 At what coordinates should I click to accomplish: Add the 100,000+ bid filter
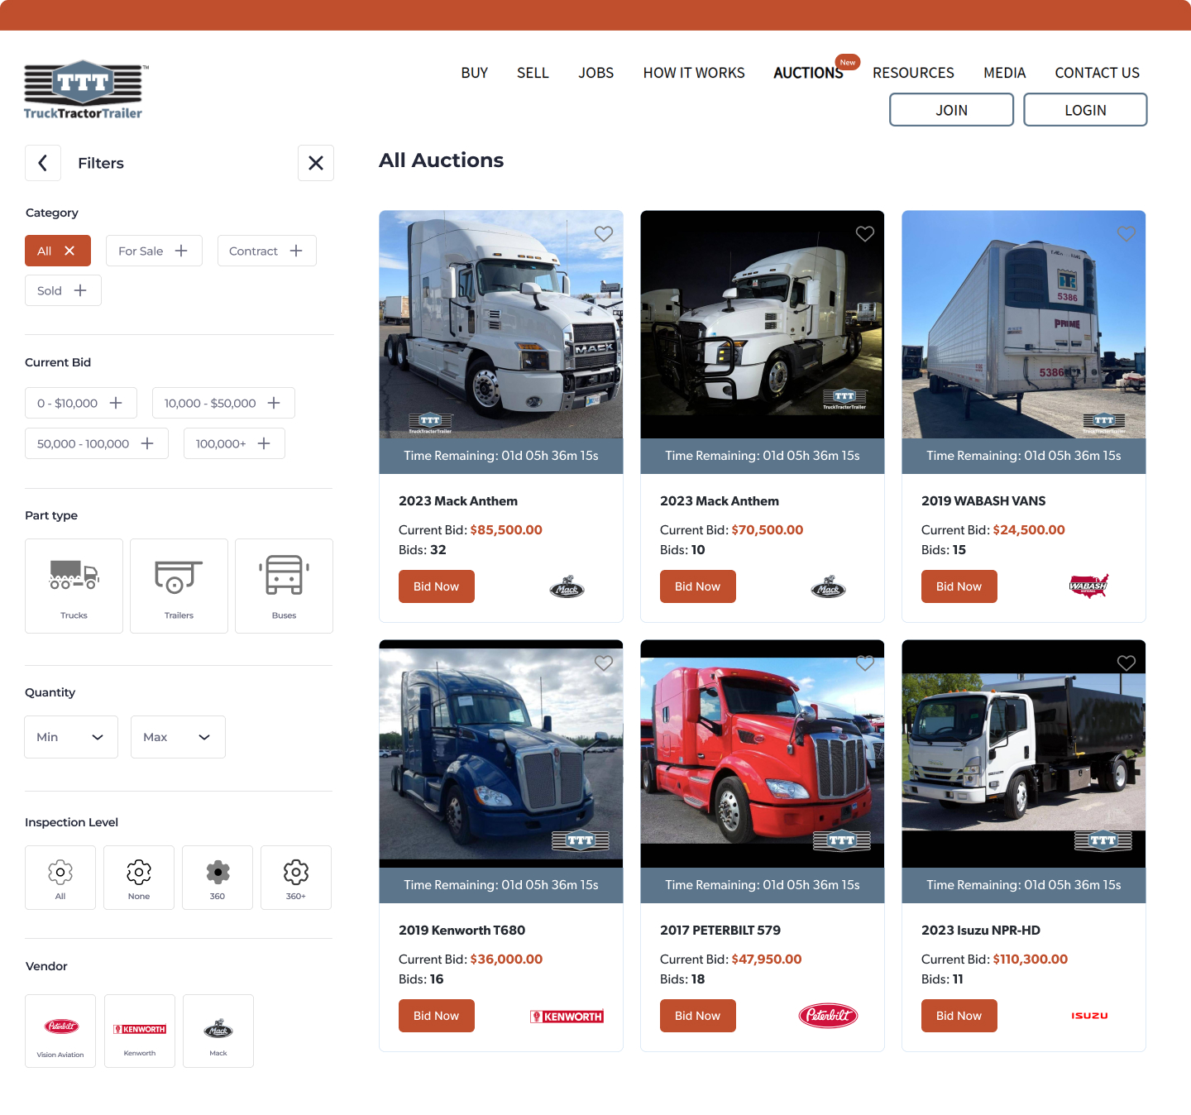pyautogui.click(x=234, y=443)
